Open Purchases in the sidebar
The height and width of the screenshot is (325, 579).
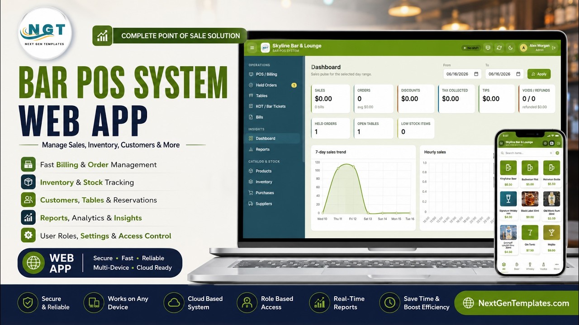[273, 193]
